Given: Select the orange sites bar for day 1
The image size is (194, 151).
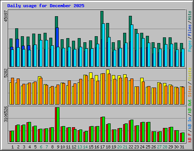Looking at the screenshot, I should coord(13,91).
